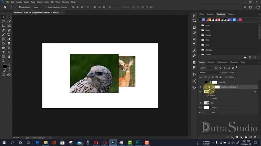This screenshot has width=261, height=146.
Task: Expand the Purples gradient folder
Action: click(x=200, y=35)
